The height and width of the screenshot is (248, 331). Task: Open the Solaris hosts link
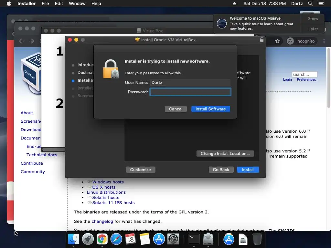[x=106, y=198]
